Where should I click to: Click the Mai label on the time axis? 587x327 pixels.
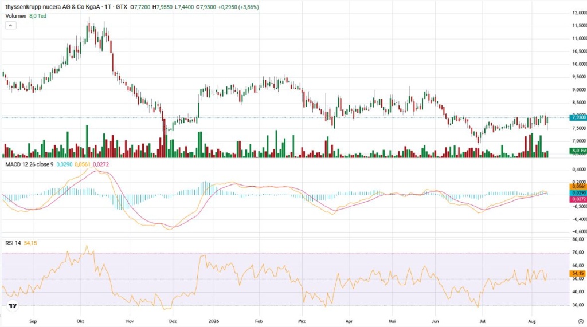392,321
